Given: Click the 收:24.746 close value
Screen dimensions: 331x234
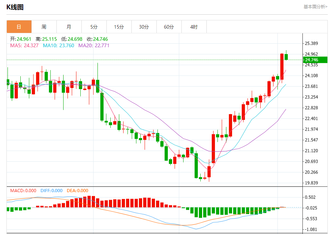Looking at the screenshot, I should [x=97, y=39].
